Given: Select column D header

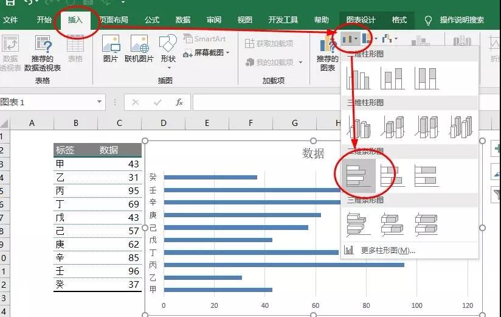Looking at the screenshot, I should click(164, 123).
